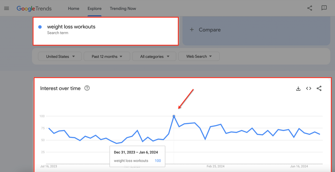Expand the All categories dropdown
This screenshot has height=172, width=335.
154,57
